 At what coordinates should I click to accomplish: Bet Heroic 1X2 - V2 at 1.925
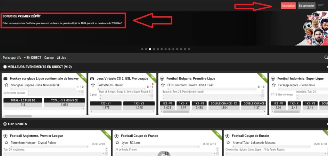[139, 106]
